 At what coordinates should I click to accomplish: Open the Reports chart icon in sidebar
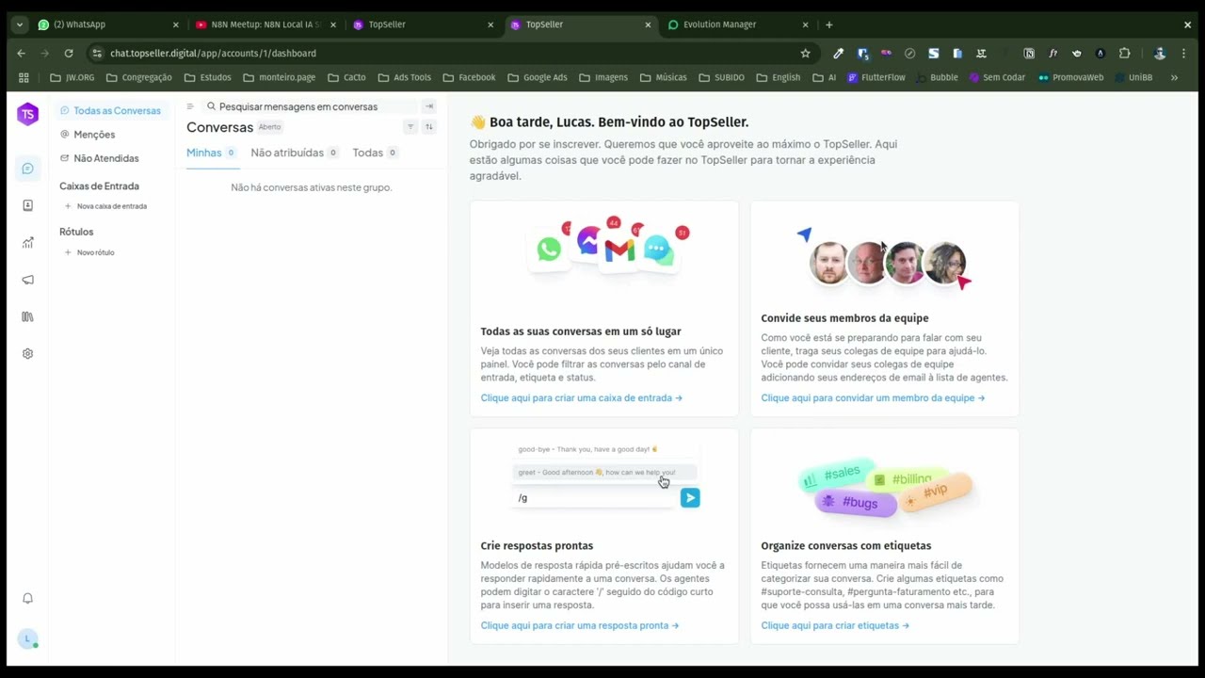coord(27,242)
